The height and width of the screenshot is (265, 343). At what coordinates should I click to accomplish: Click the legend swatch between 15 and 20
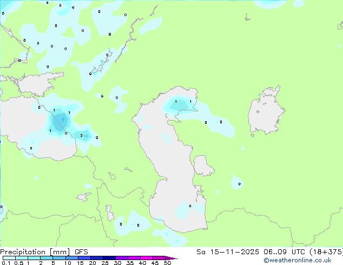click(x=84, y=258)
